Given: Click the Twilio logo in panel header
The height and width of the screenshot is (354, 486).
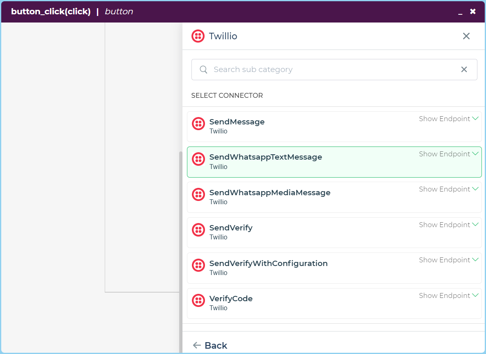Looking at the screenshot, I should [x=198, y=36].
